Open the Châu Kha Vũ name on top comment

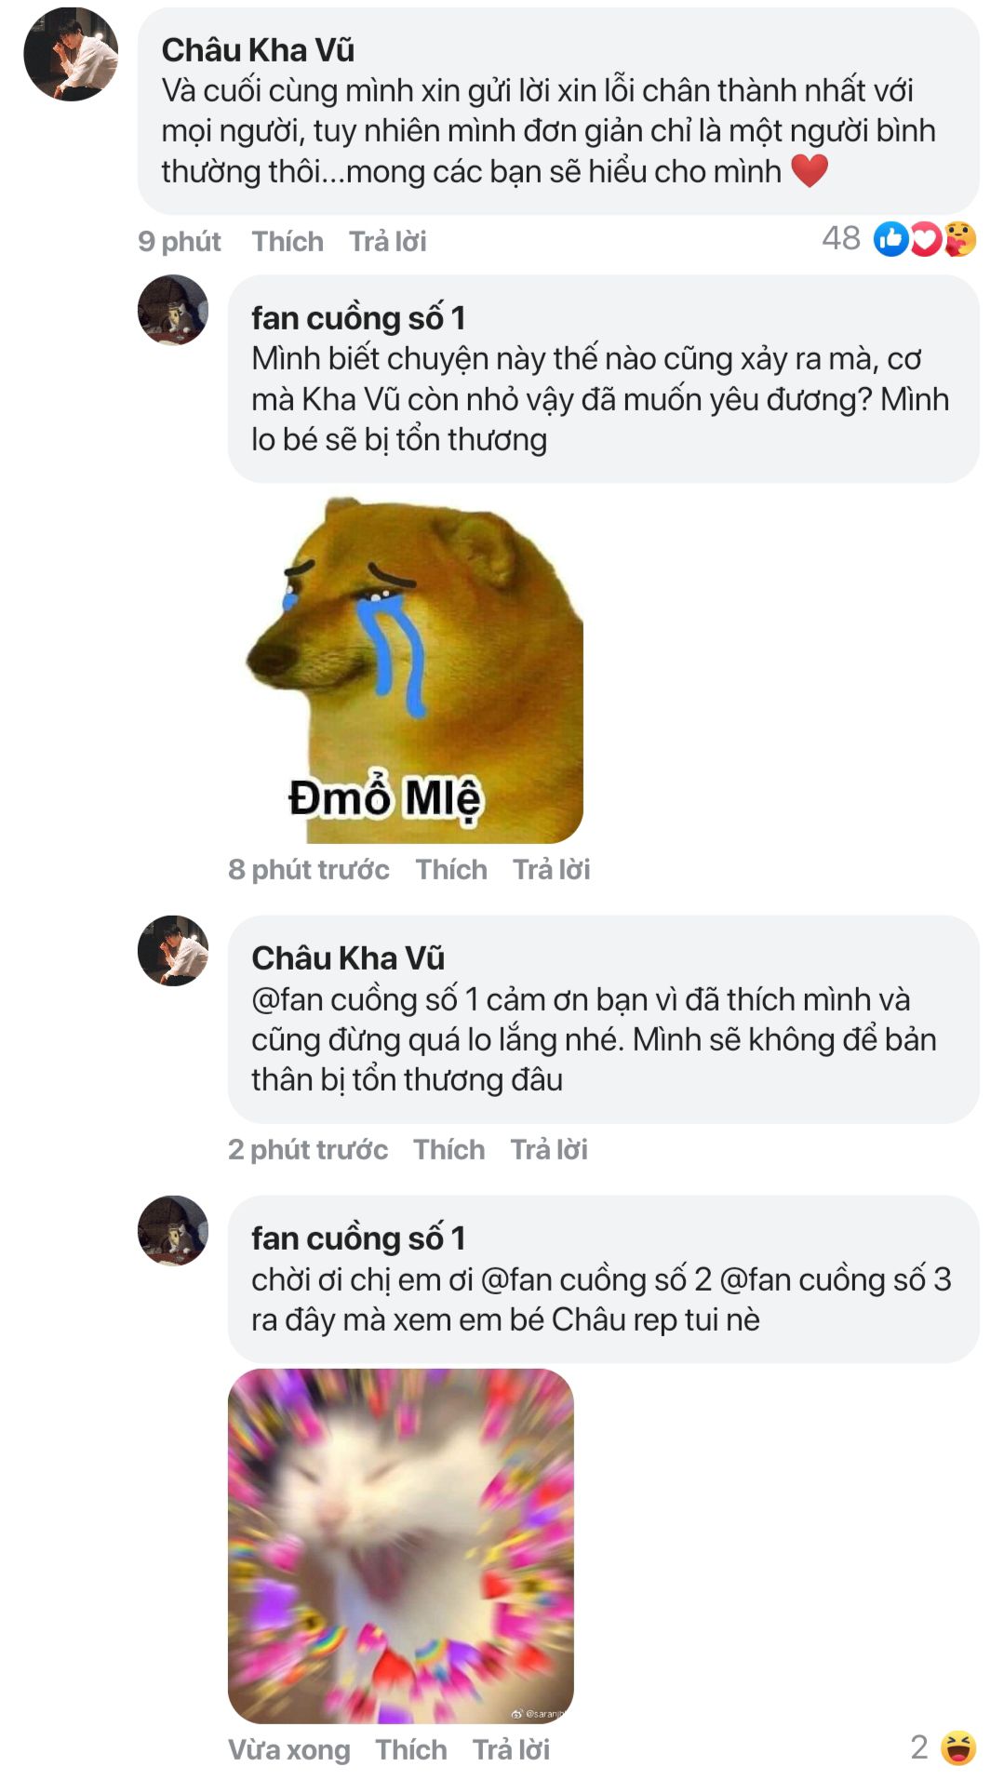pos(258,50)
